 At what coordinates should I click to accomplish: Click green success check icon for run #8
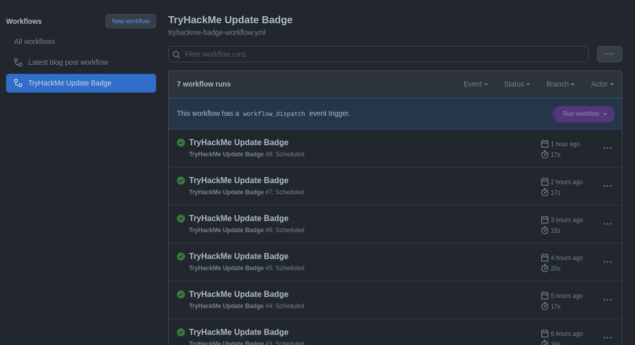click(x=181, y=143)
